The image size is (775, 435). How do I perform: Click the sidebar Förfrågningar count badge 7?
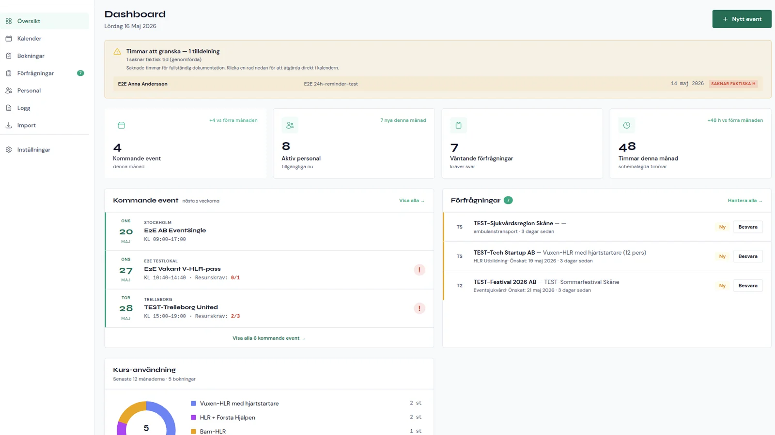[x=80, y=73]
